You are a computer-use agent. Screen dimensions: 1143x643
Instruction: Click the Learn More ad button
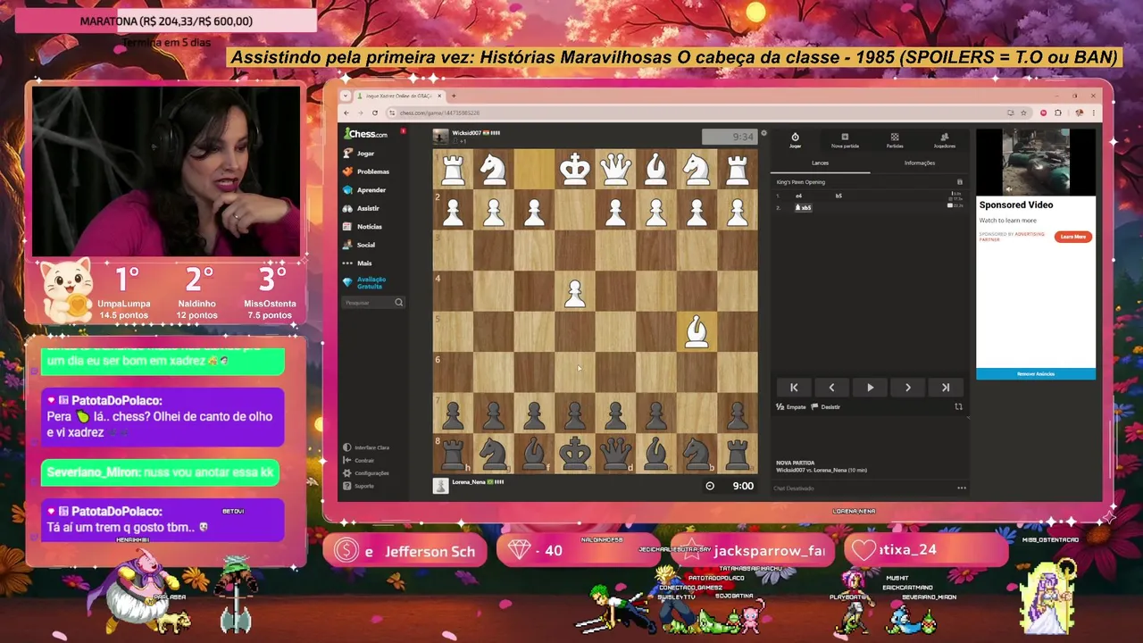click(1073, 237)
